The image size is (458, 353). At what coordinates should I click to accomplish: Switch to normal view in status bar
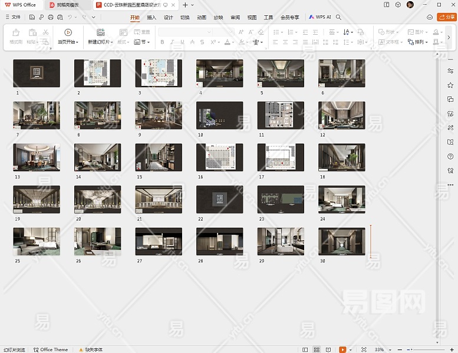click(305, 349)
